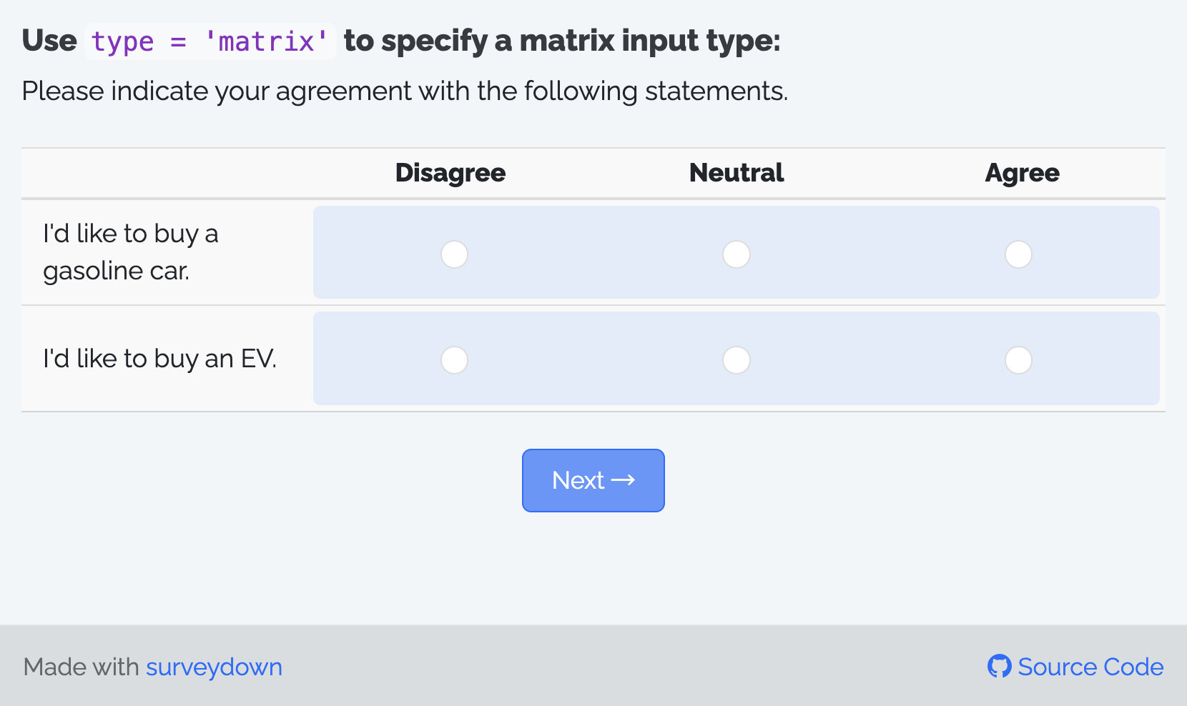Viewport: 1187px width, 706px height.
Task: Click the EV statement row label
Action: click(x=159, y=359)
